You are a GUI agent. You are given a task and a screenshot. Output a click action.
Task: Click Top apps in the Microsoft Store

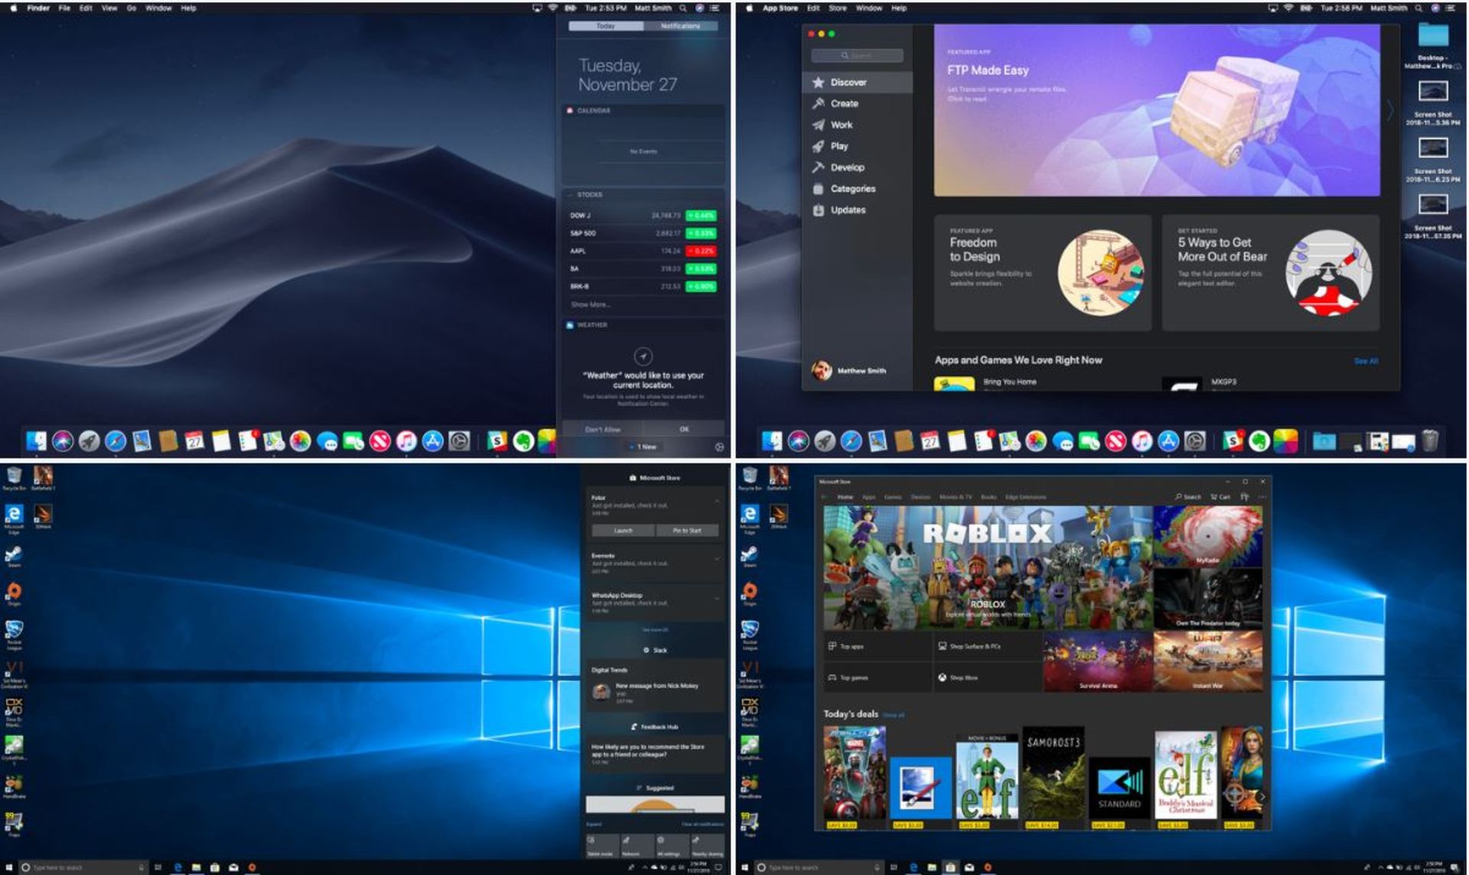point(878,646)
